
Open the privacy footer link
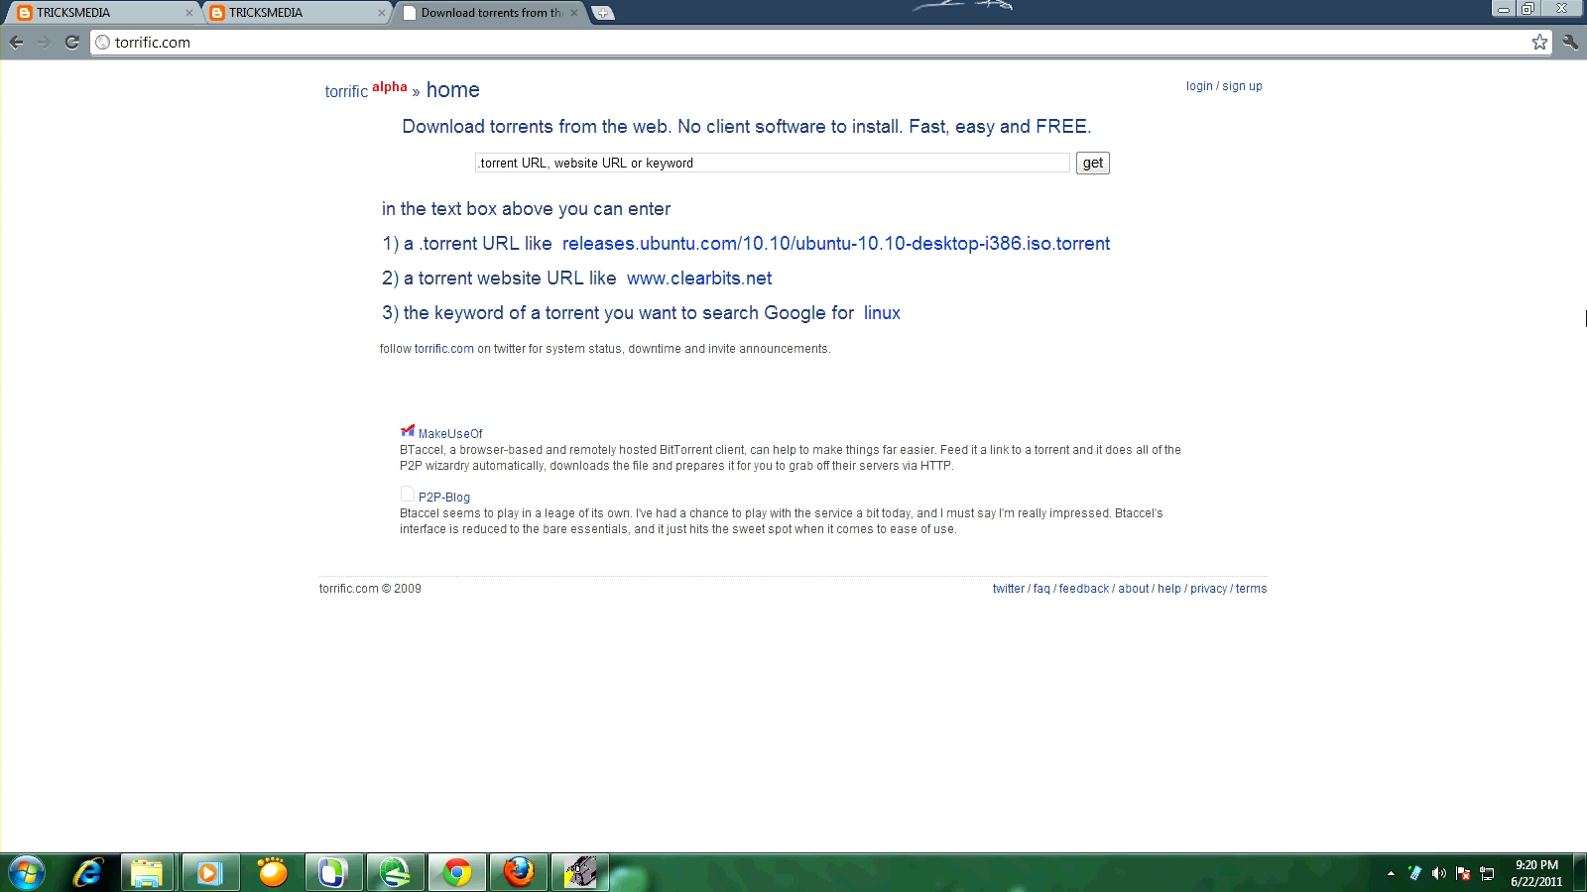pyautogui.click(x=1209, y=589)
